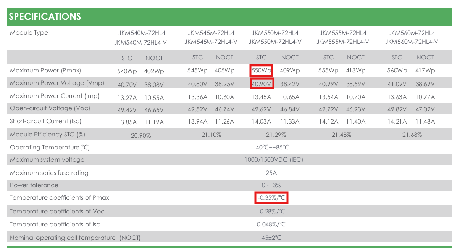Click the 13.27A Imp value

(x=128, y=98)
